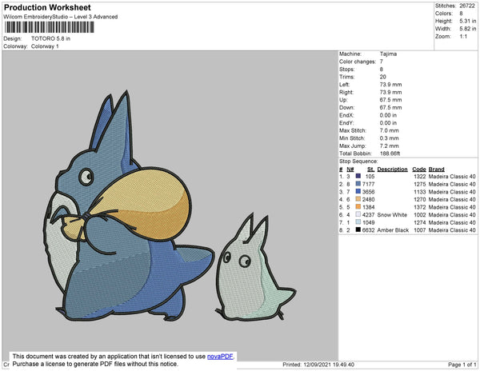480x371 pixels.
Task: Click the small white Totoro embroidery preview
Action: (x=255, y=267)
